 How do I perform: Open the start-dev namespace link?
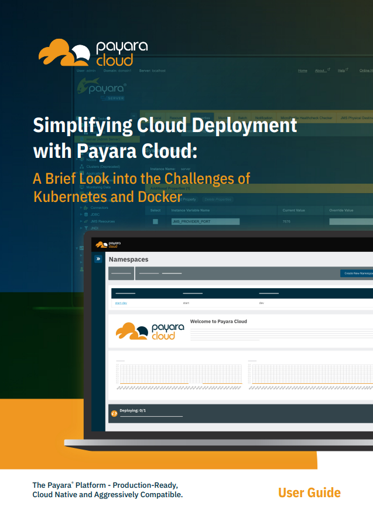click(121, 303)
